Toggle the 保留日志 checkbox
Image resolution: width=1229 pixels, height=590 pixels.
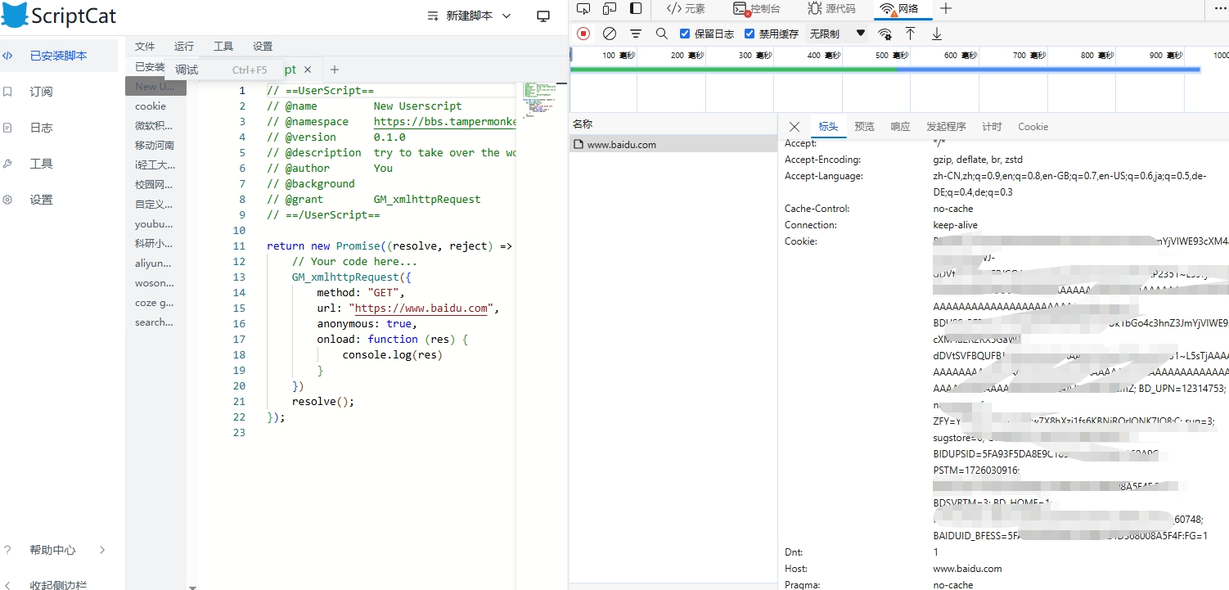(x=686, y=34)
